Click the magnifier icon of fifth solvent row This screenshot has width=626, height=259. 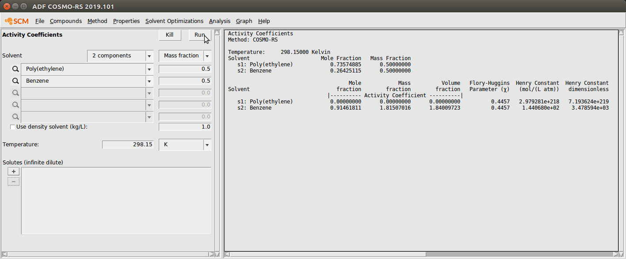15,117
